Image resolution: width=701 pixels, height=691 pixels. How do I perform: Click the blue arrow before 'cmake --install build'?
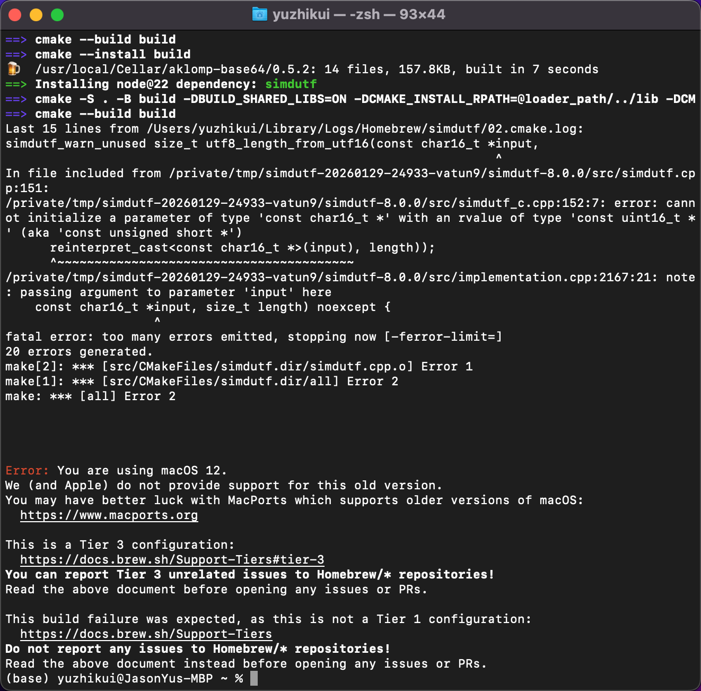tap(16, 55)
